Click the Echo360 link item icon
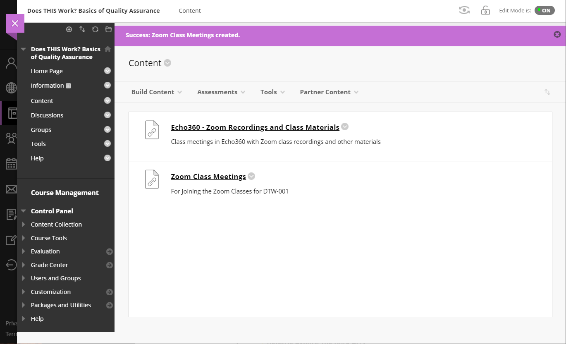Viewport: 566px width, 344px height. pos(152,130)
